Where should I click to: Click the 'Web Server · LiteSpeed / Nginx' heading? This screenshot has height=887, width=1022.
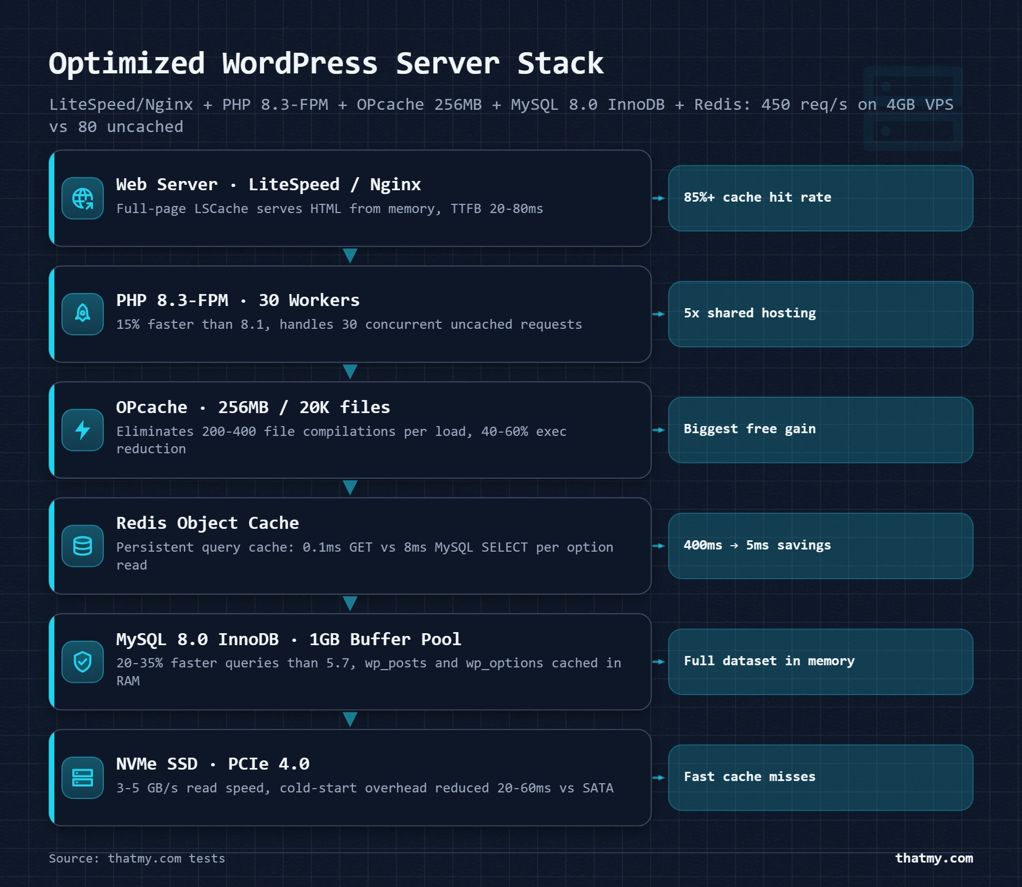[269, 185]
